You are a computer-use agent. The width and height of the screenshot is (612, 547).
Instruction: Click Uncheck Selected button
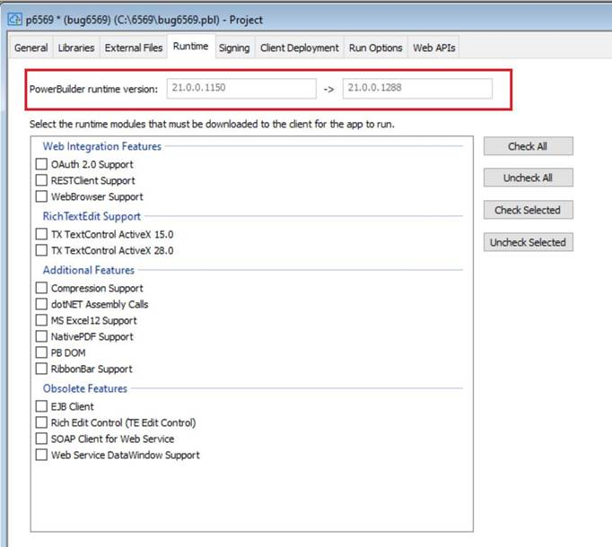point(528,242)
